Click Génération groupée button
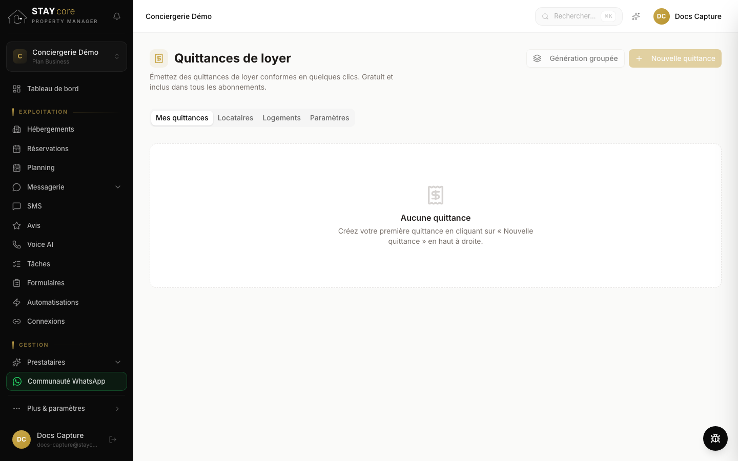 click(576, 58)
